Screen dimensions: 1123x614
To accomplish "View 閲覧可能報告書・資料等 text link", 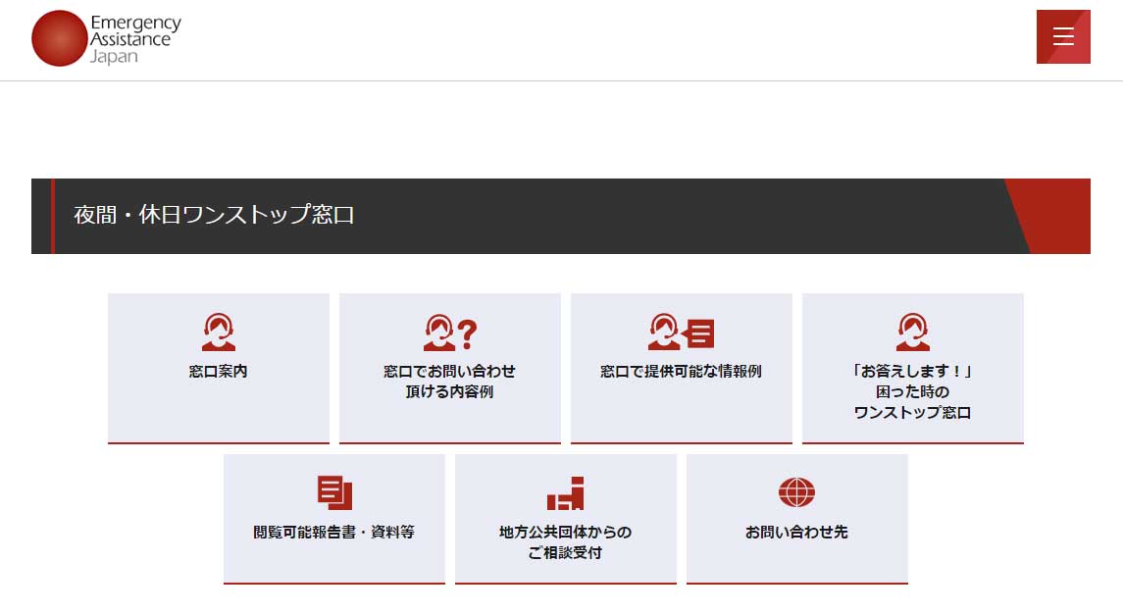I will tap(333, 533).
